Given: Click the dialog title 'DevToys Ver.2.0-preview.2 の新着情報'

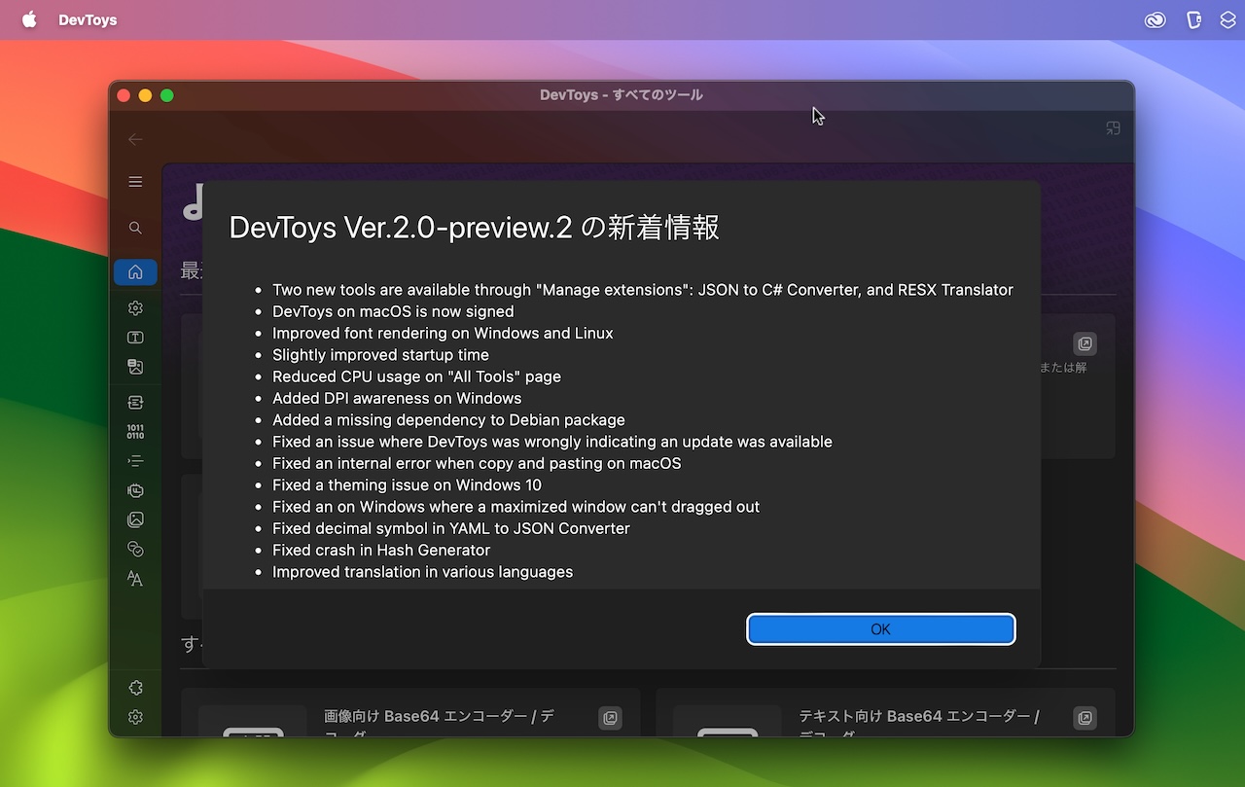Looking at the screenshot, I should coord(475,228).
